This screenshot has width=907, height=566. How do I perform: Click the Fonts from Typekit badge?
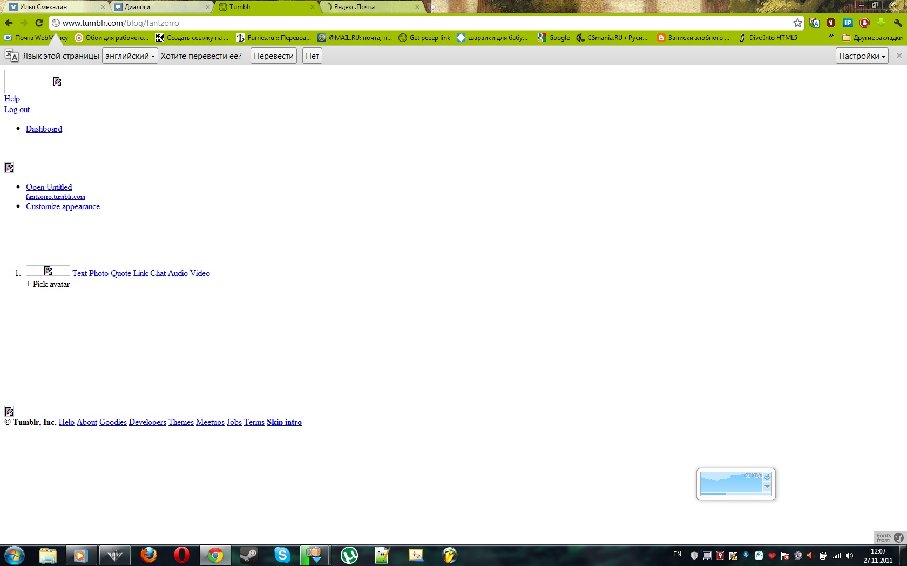(x=889, y=537)
